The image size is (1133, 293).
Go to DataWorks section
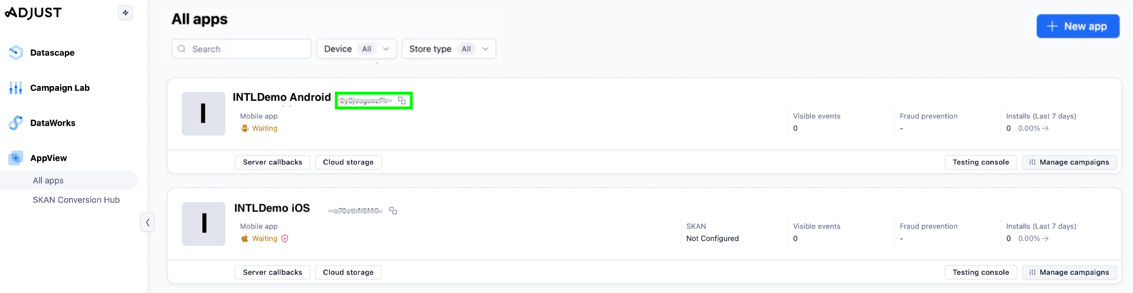(53, 123)
